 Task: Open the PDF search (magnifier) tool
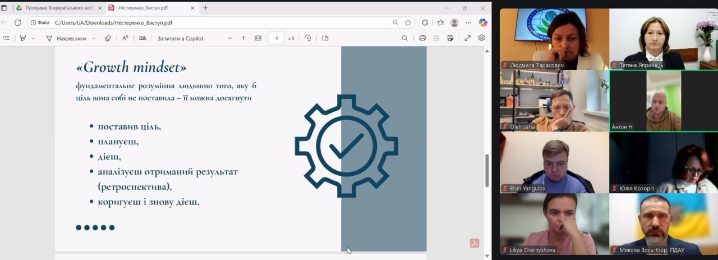click(405, 38)
